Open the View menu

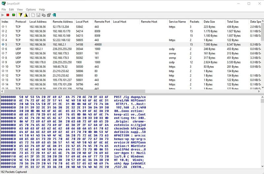pyautogui.click(x=20, y=10)
